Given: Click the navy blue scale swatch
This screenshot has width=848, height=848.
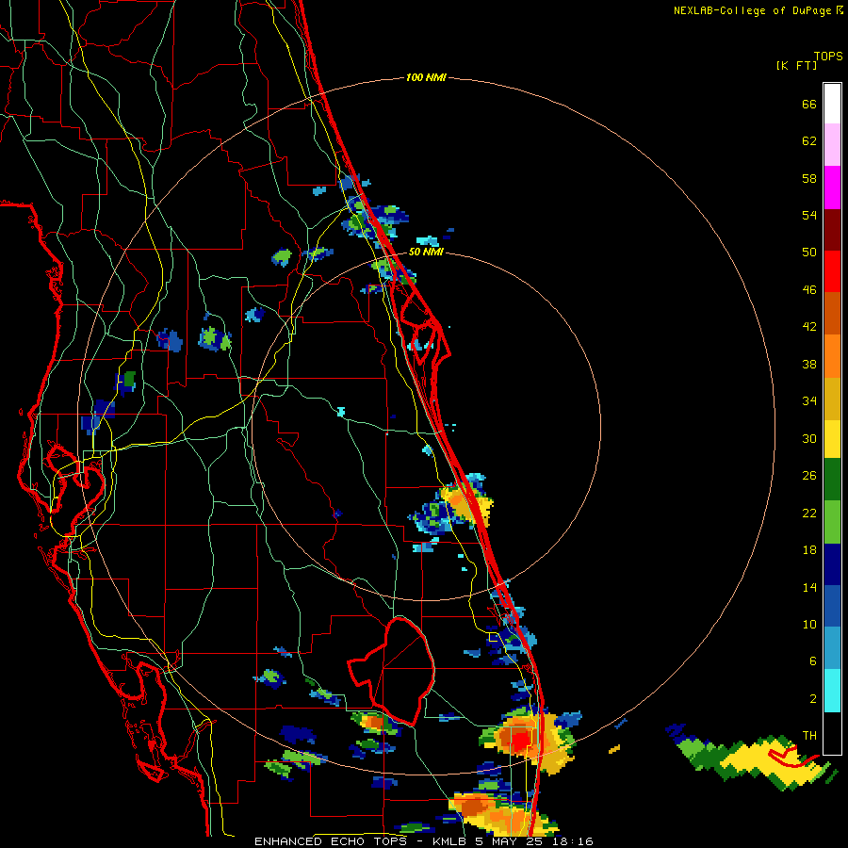Looking at the screenshot, I should click(x=832, y=564).
